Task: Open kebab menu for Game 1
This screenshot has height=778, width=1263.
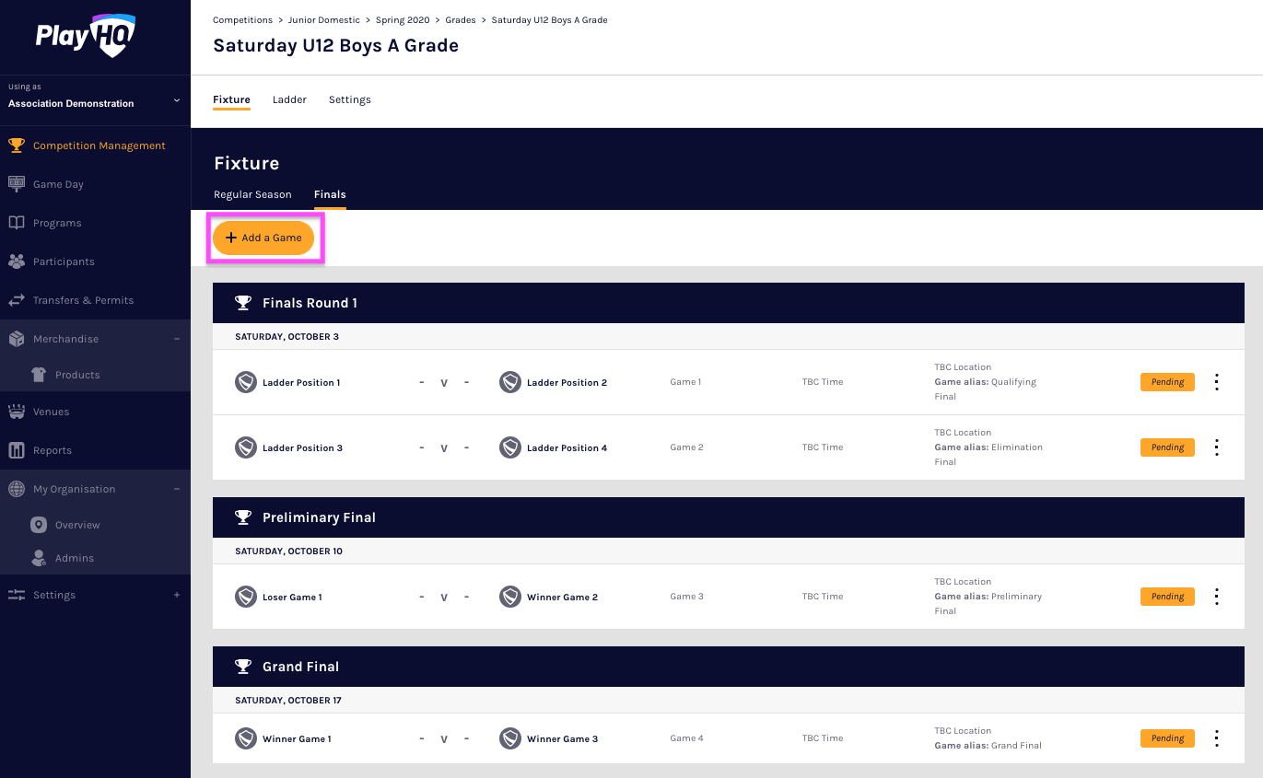Action: 1216,382
